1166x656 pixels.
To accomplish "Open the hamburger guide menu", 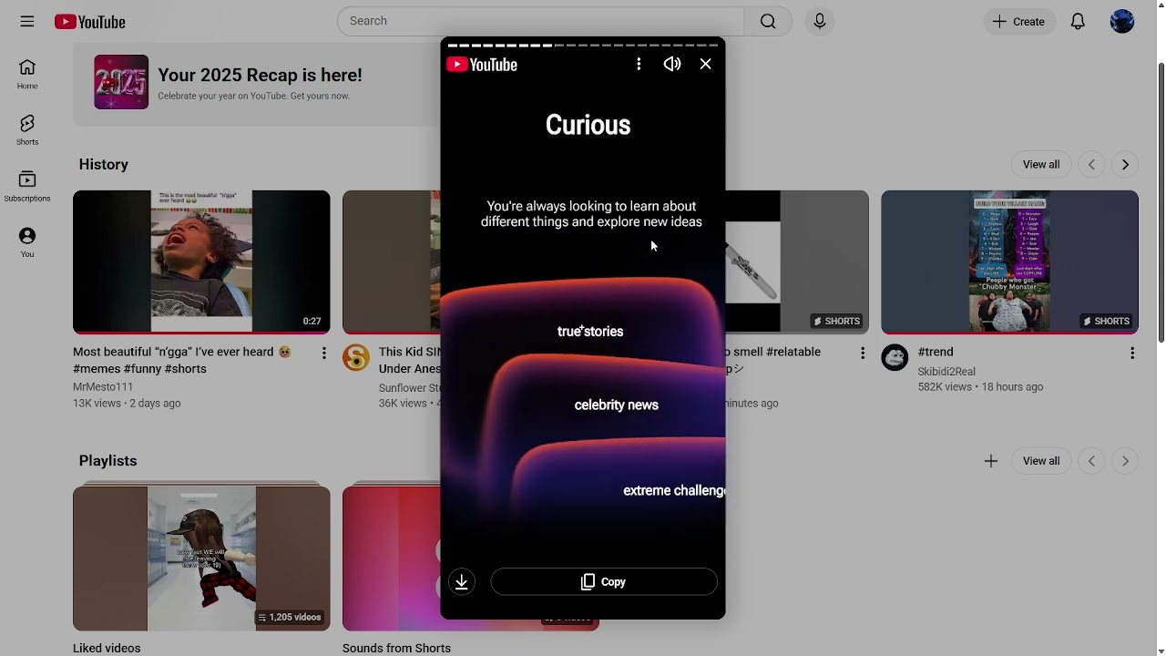I will click(x=27, y=21).
